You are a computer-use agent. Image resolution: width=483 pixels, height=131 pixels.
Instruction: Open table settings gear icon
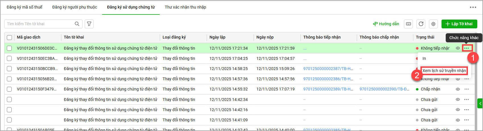[x=433, y=24]
